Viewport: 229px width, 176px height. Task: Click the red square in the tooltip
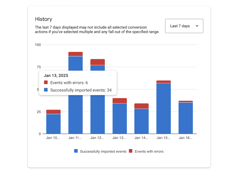[x=46, y=83]
